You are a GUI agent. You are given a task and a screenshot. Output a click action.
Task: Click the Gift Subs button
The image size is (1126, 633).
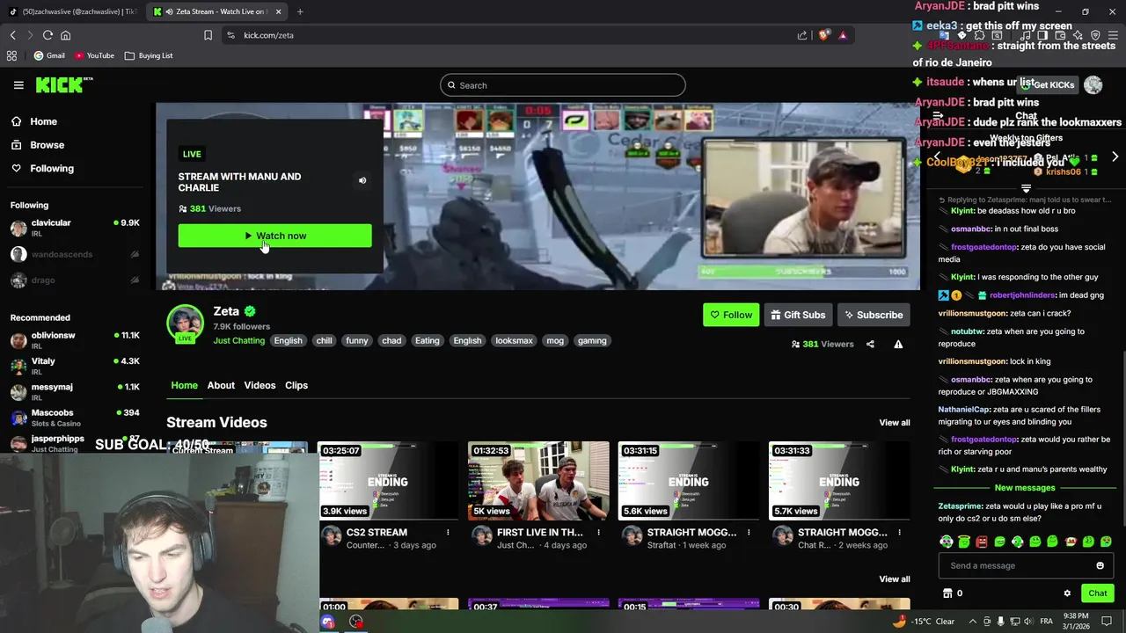[798, 315]
